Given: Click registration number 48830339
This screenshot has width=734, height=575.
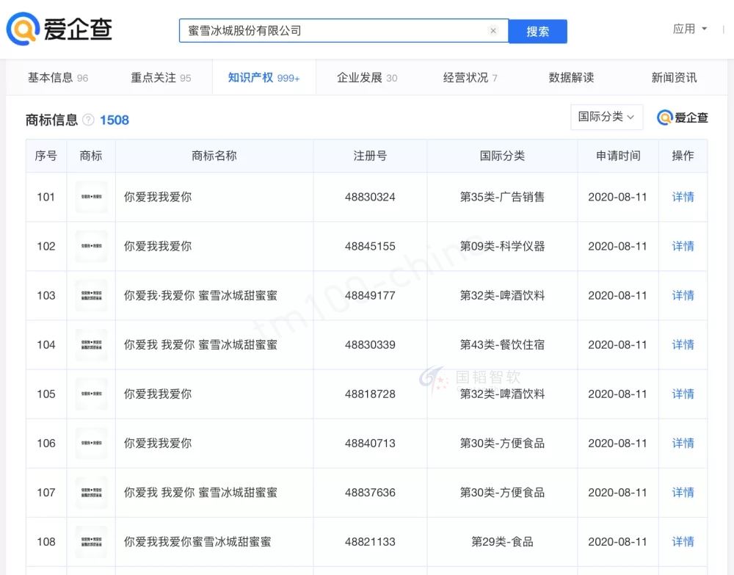Looking at the screenshot, I should (x=370, y=344).
